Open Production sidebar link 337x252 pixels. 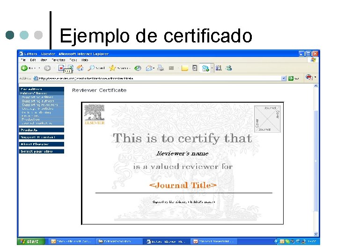tap(30, 119)
